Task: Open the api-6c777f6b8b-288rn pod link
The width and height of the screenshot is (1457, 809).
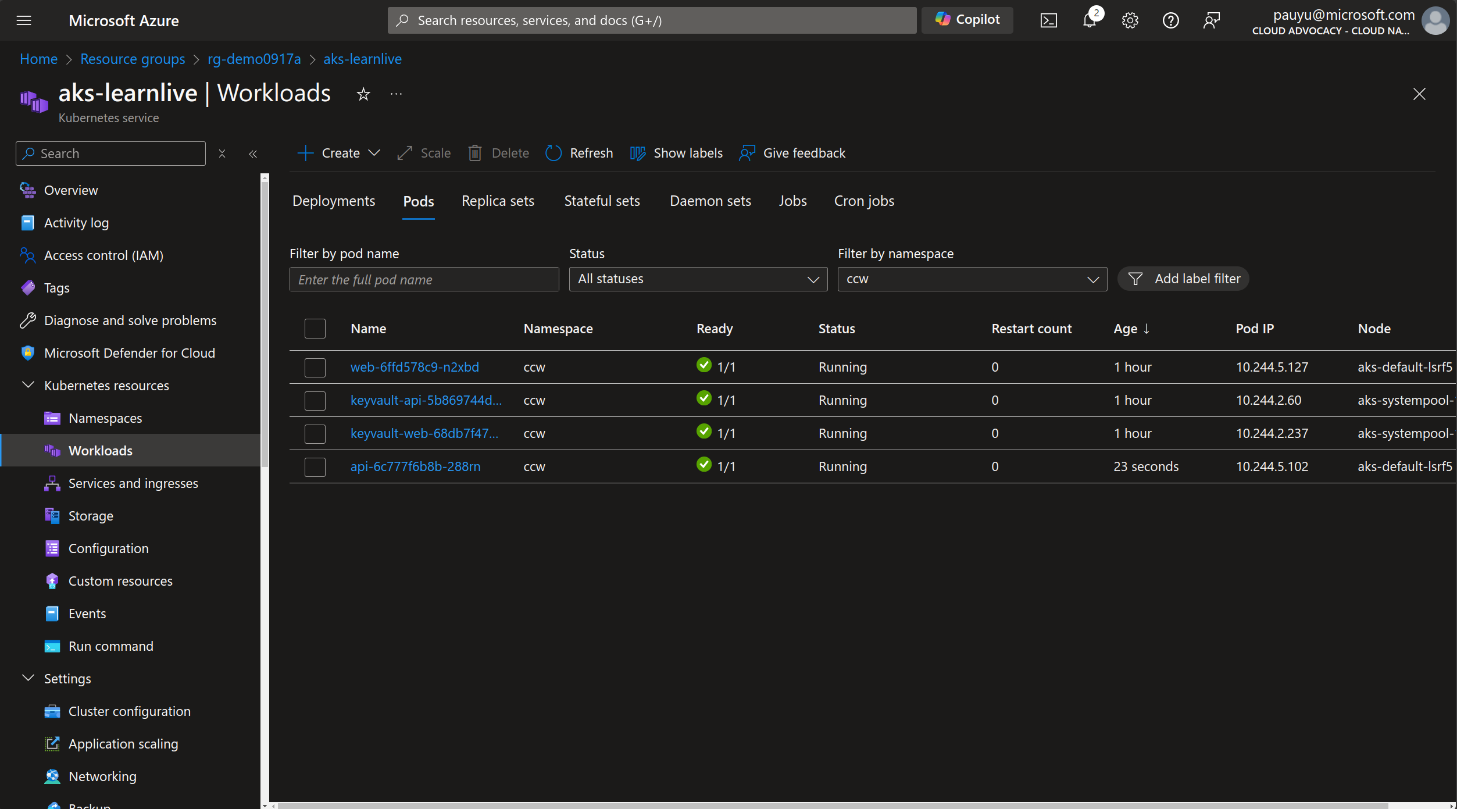Action: pos(415,466)
